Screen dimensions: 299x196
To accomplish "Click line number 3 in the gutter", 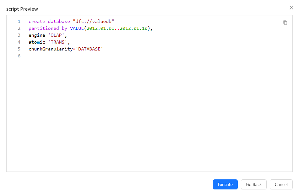I will [19, 35].
